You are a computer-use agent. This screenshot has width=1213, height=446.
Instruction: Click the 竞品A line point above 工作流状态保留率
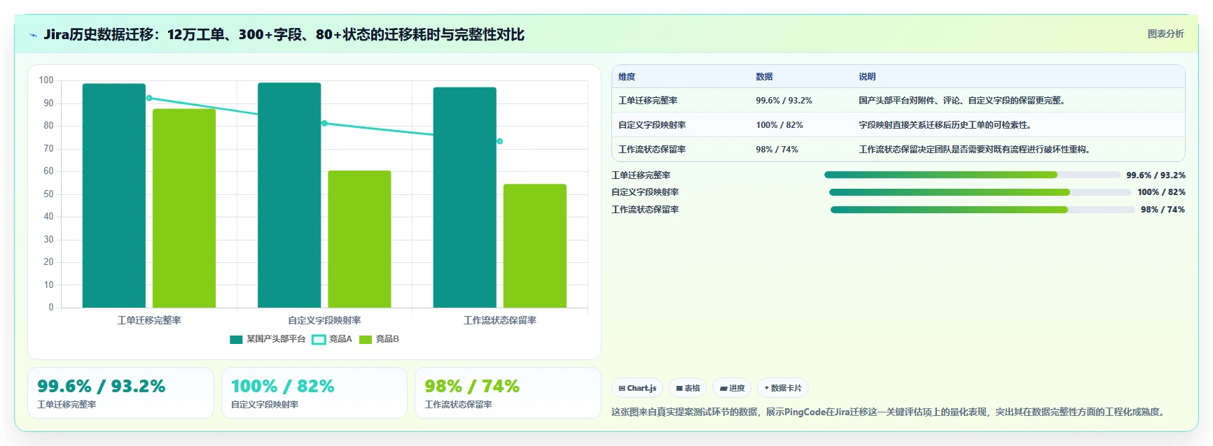[499, 141]
